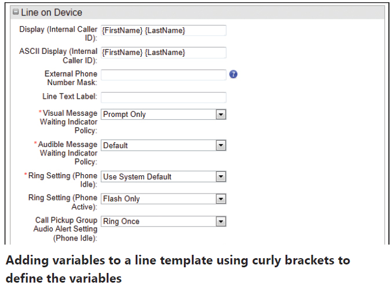
Task: Click the "Line Text Label:" label text
Action: 70,96
